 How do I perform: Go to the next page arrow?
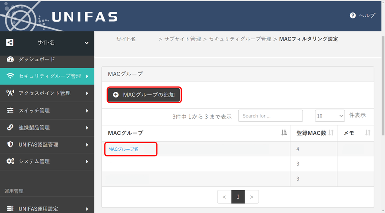tap(252, 197)
